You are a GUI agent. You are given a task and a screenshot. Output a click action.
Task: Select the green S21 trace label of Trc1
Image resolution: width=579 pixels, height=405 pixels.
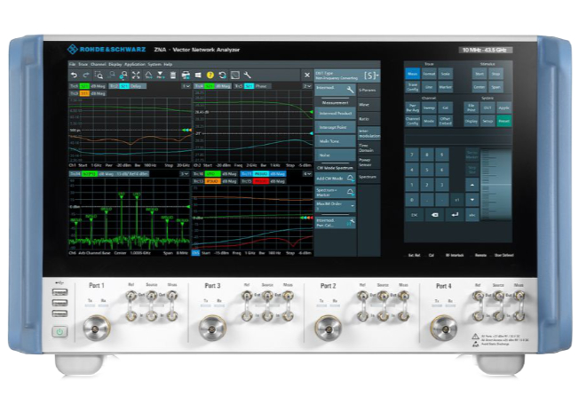(84, 86)
